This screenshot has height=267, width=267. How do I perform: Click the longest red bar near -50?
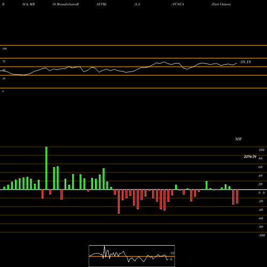pyautogui.click(x=119, y=201)
